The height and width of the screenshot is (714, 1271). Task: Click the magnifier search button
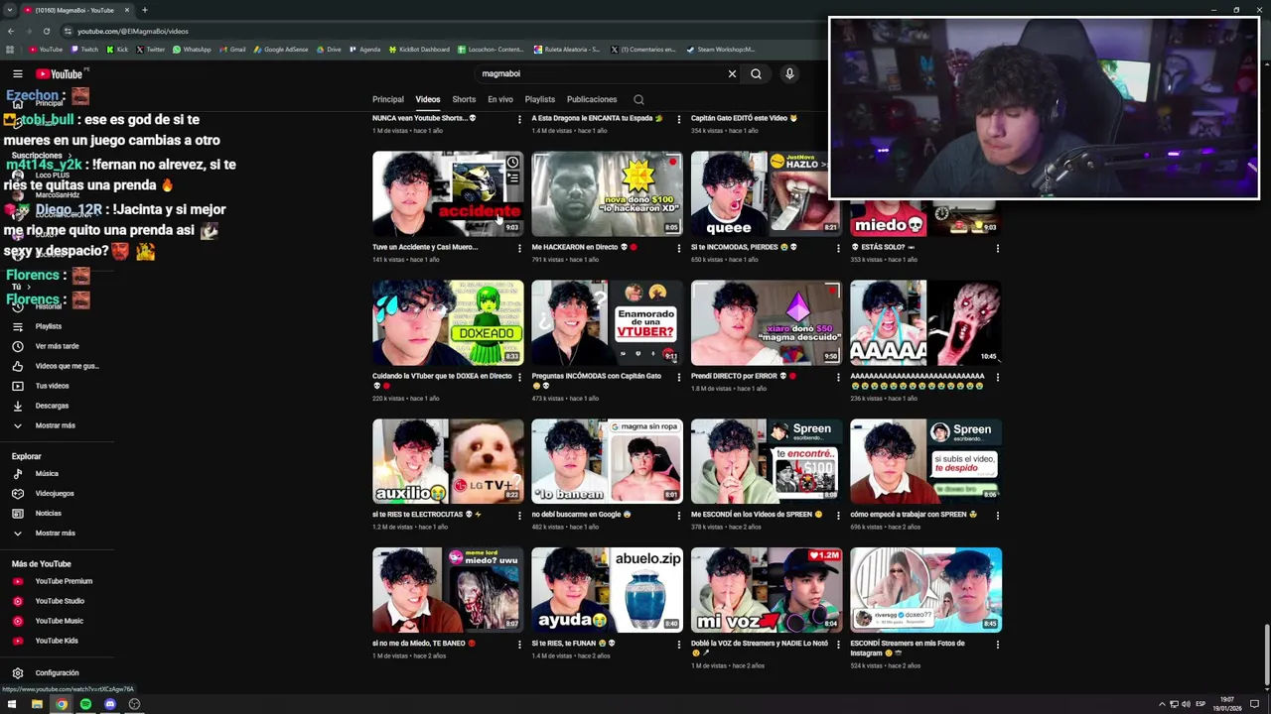[756, 73]
